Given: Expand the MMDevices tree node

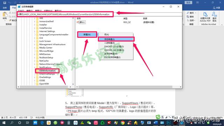Looking at the screenshot, I should click(34, 54).
